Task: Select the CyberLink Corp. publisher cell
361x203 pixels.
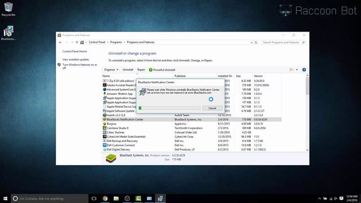Action: (184, 136)
